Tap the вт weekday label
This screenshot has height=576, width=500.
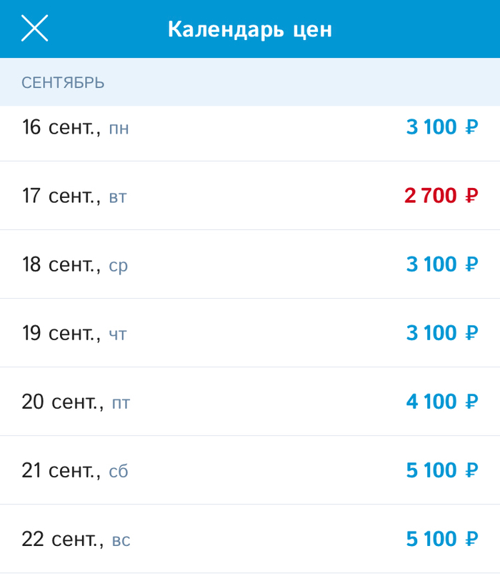tap(118, 197)
